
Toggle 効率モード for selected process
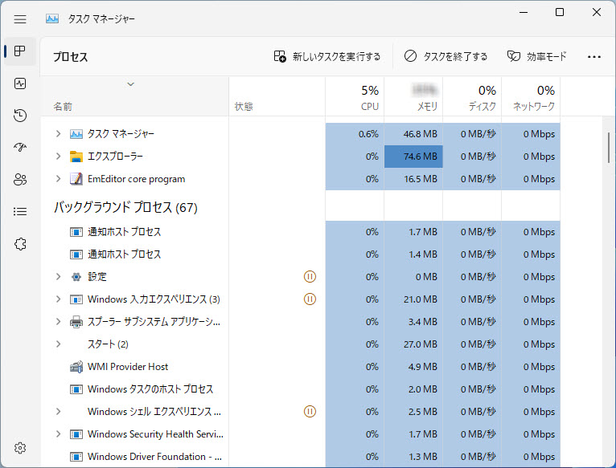tap(536, 57)
